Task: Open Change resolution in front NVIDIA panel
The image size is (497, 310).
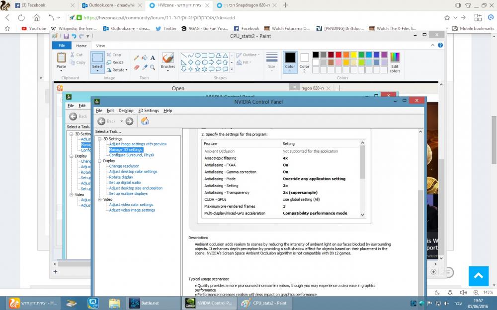Action: [124, 166]
